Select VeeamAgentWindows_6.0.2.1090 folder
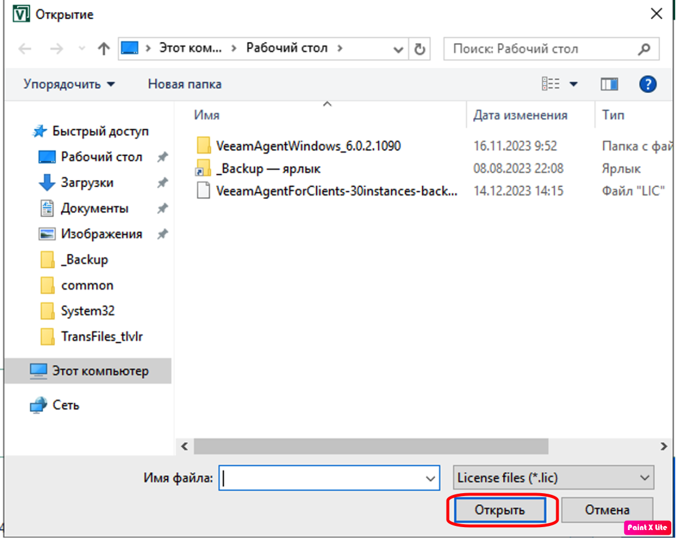Screen dimensions: 677x540 point(308,146)
